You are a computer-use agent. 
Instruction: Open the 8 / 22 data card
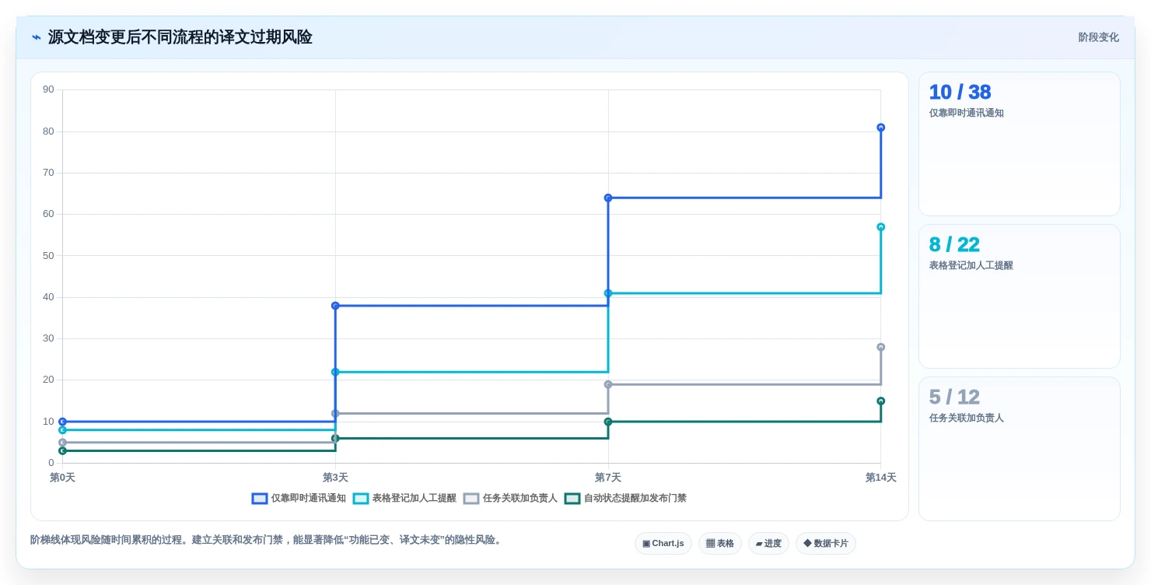(x=1020, y=296)
